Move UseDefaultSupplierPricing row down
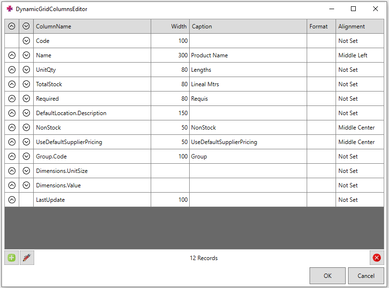Viewport: 389px width, 288px height. (x=26, y=142)
